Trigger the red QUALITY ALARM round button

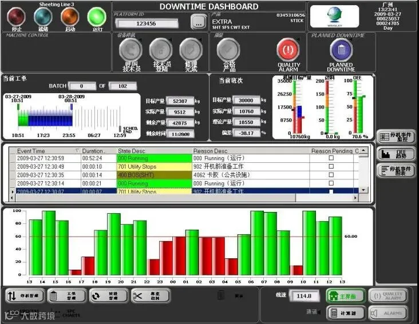point(288,50)
